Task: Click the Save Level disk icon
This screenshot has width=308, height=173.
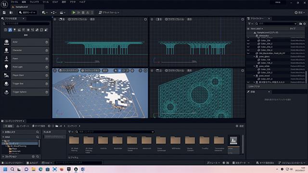Action: pyautogui.click(x=4, y=12)
